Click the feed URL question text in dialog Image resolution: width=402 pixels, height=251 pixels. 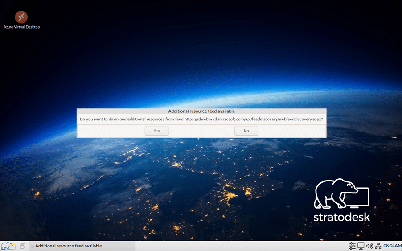pyautogui.click(x=201, y=119)
